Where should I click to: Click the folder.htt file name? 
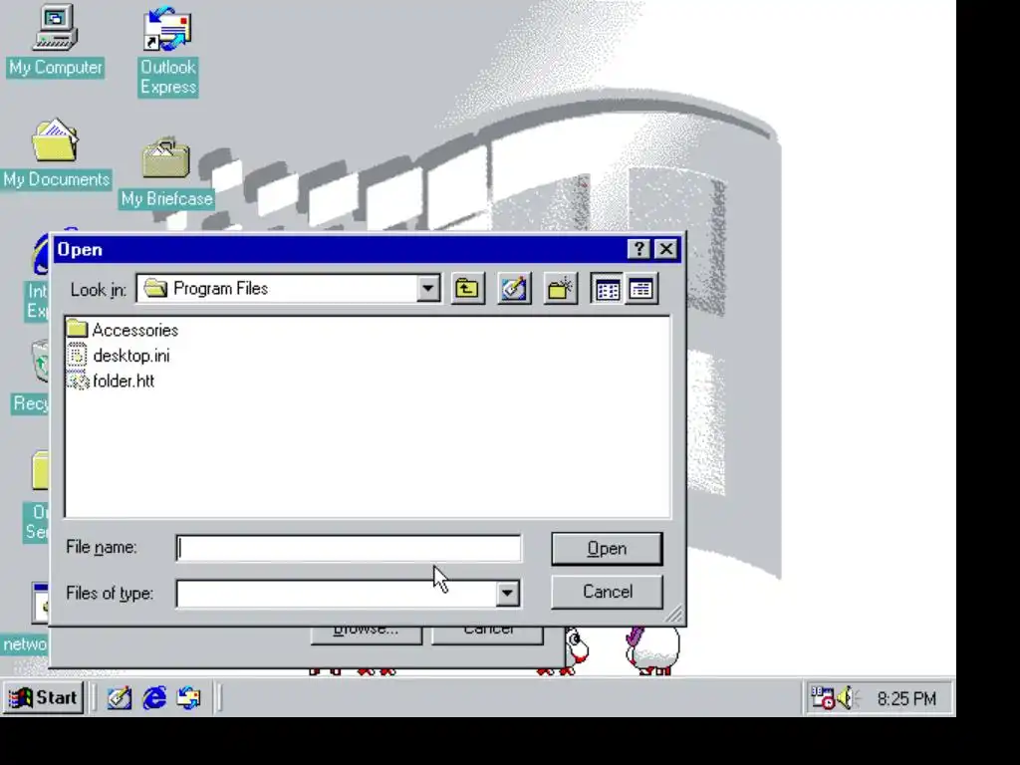124,382
